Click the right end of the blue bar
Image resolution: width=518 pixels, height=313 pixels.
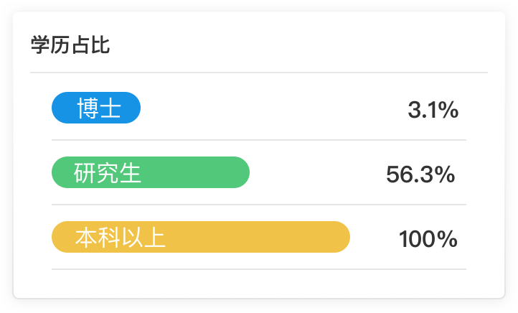[x=134, y=108]
